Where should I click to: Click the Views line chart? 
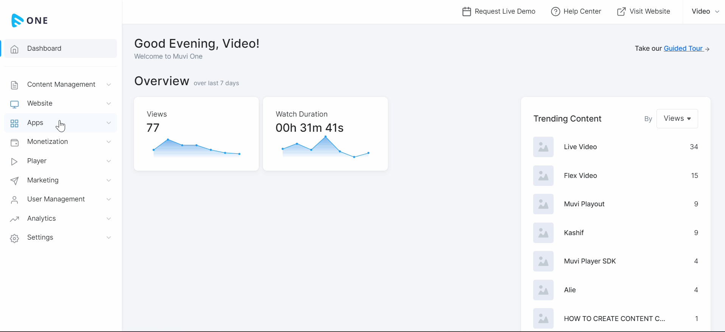196,148
